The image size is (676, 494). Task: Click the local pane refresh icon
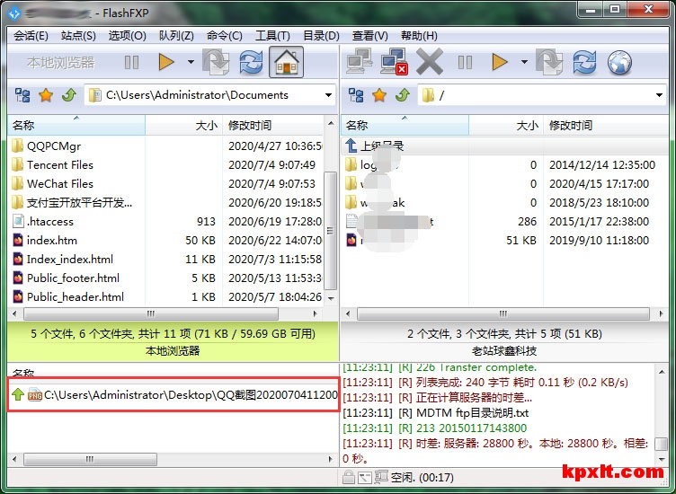pos(251,62)
